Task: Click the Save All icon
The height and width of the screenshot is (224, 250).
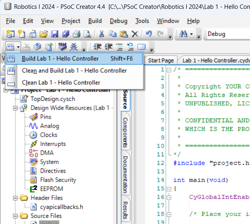Action: pyautogui.click(x=65, y=34)
